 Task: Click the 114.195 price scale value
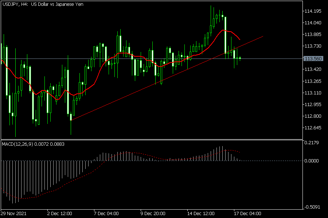click(x=313, y=11)
